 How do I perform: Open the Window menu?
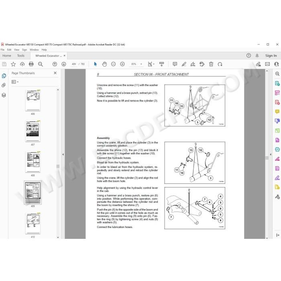click(34, 50)
